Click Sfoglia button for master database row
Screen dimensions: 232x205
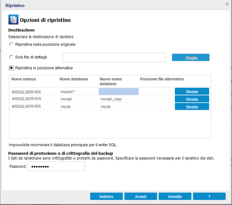click(192, 92)
